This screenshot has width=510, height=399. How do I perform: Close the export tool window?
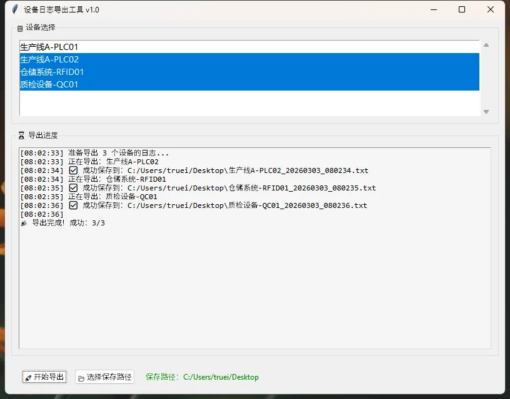491,9
